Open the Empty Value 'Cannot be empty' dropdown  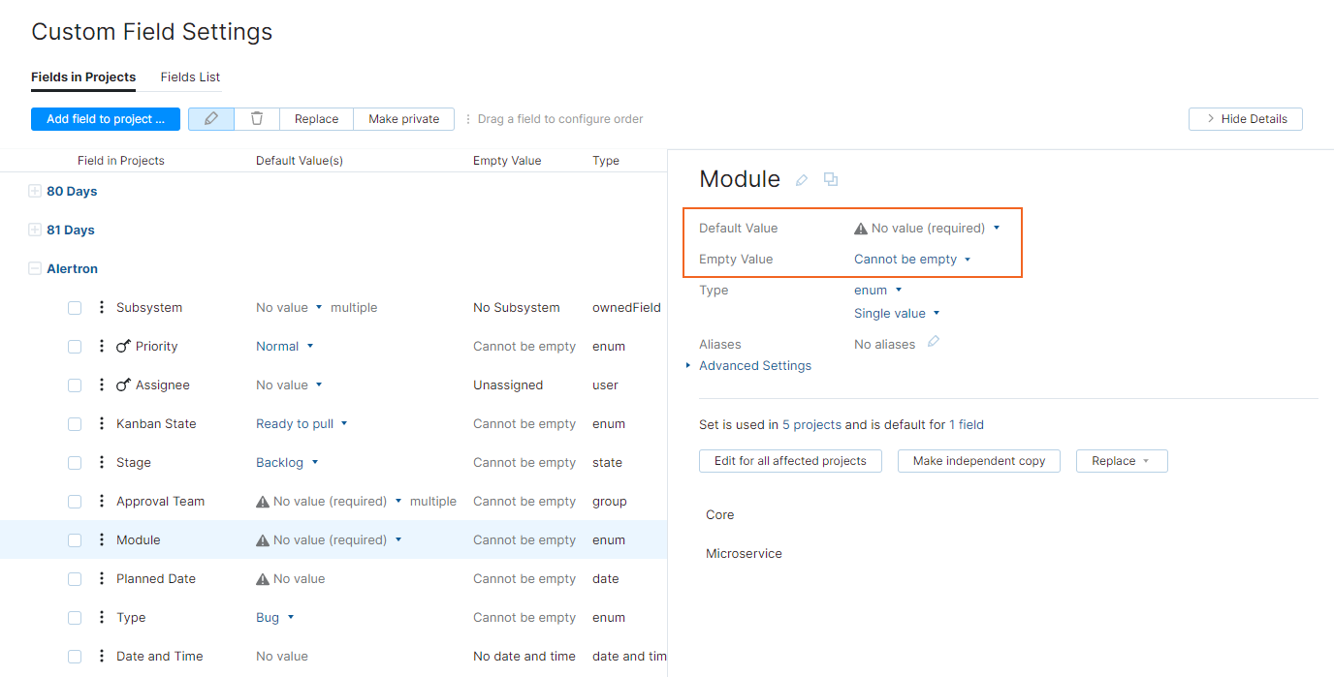pyautogui.click(x=912, y=260)
